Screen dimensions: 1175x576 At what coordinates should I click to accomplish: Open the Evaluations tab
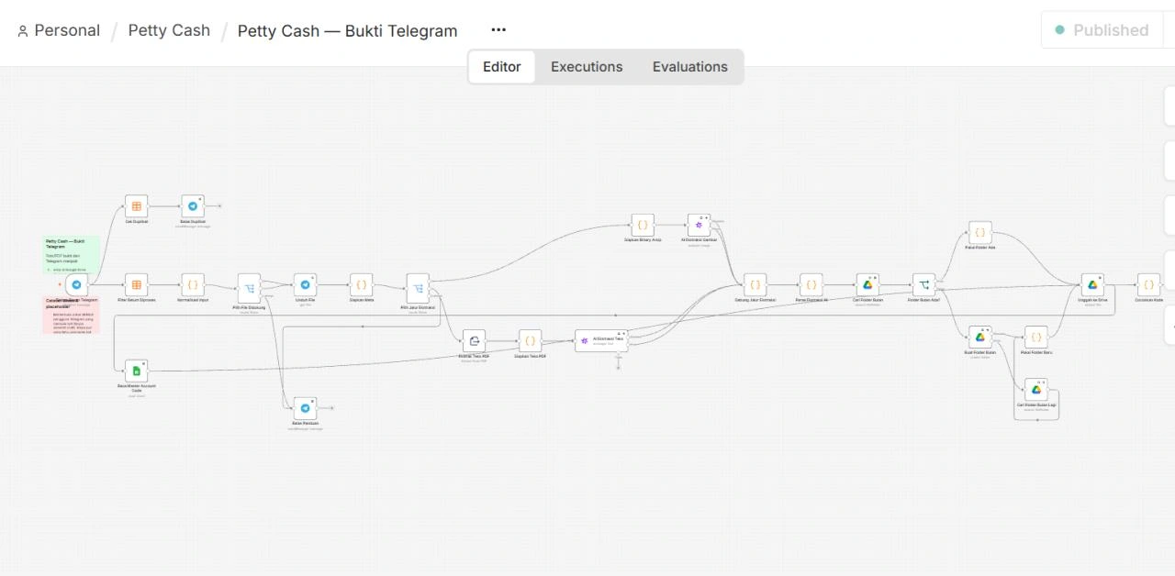(690, 67)
